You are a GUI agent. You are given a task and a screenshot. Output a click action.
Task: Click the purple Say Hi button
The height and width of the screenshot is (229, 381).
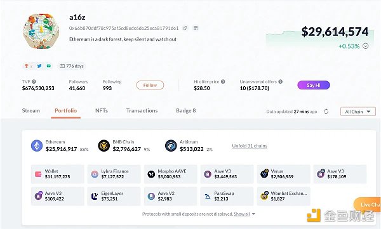(314, 85)
